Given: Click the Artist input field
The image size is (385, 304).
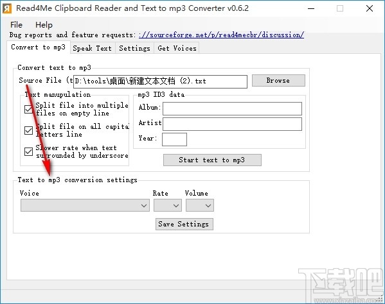Looking at the screenshot, I should pos(232,124).
